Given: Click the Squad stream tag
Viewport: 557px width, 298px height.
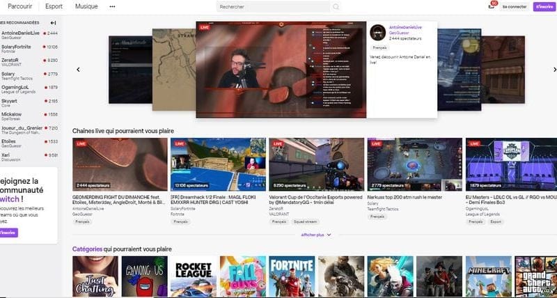Looking at the screenshot, I should [x=305, y=221].
